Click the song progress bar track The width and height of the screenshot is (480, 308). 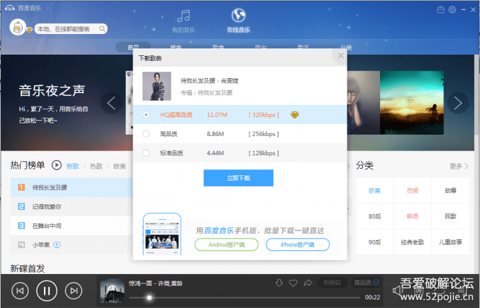(x=244, y=297)
